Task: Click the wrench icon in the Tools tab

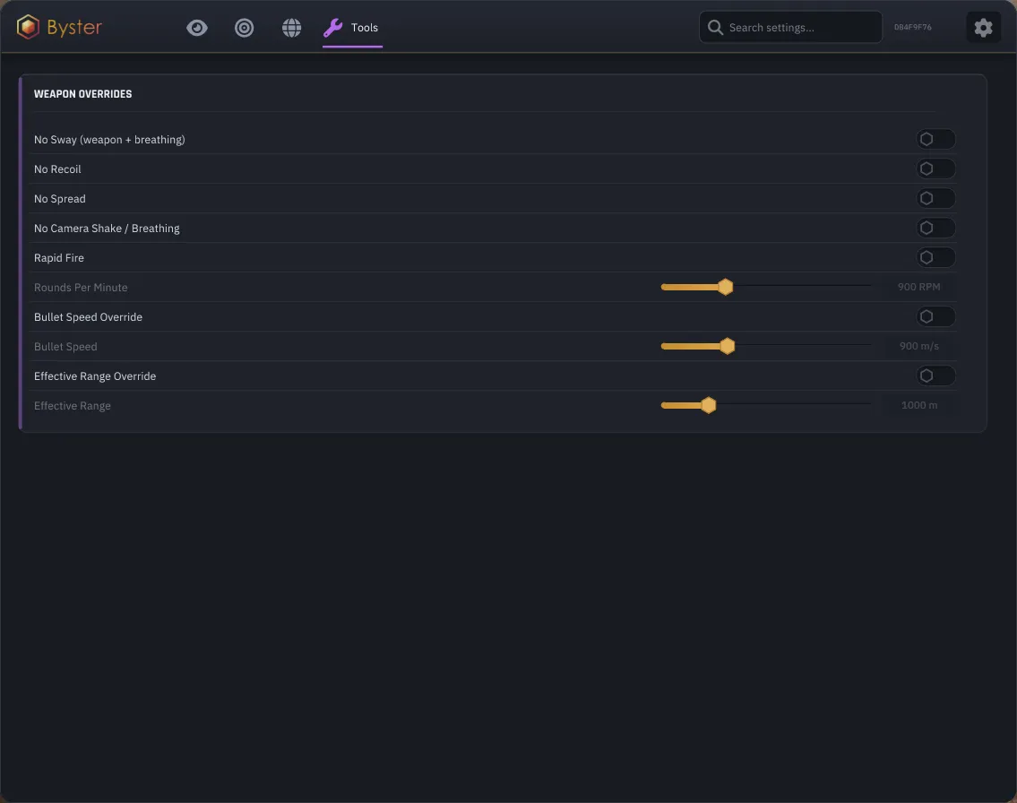Action: coord(332,28)
